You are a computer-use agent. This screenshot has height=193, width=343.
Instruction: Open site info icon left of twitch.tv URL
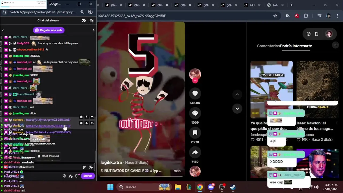pos(4,12)
